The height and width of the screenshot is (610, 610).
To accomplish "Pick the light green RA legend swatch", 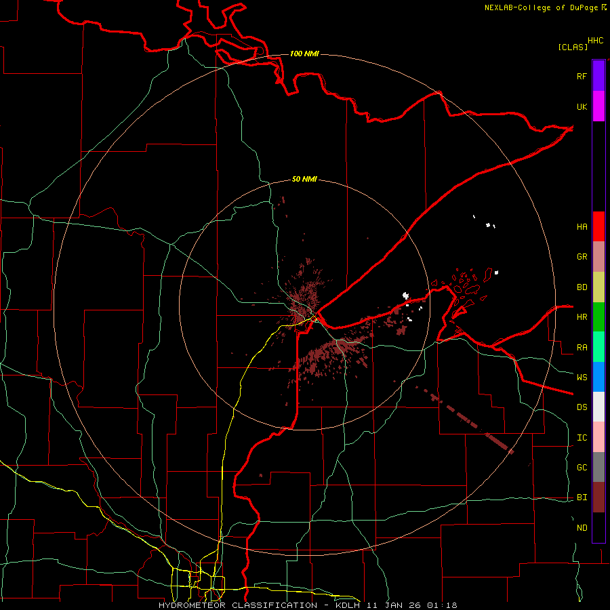I will point(598,347).
